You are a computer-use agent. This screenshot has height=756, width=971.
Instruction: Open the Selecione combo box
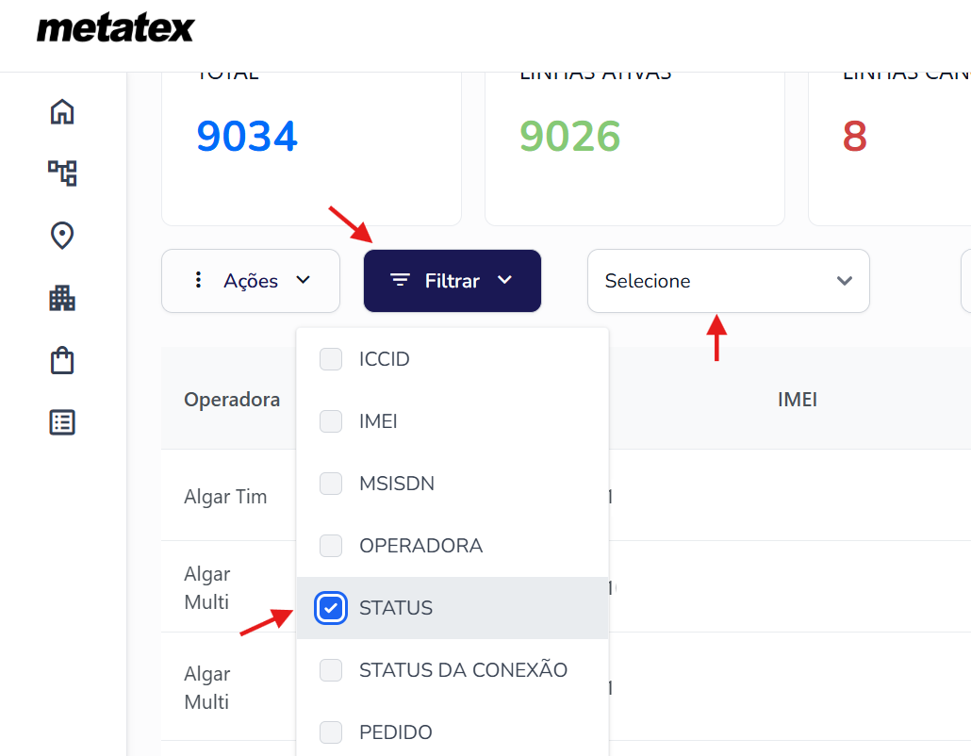click(728, 281)
